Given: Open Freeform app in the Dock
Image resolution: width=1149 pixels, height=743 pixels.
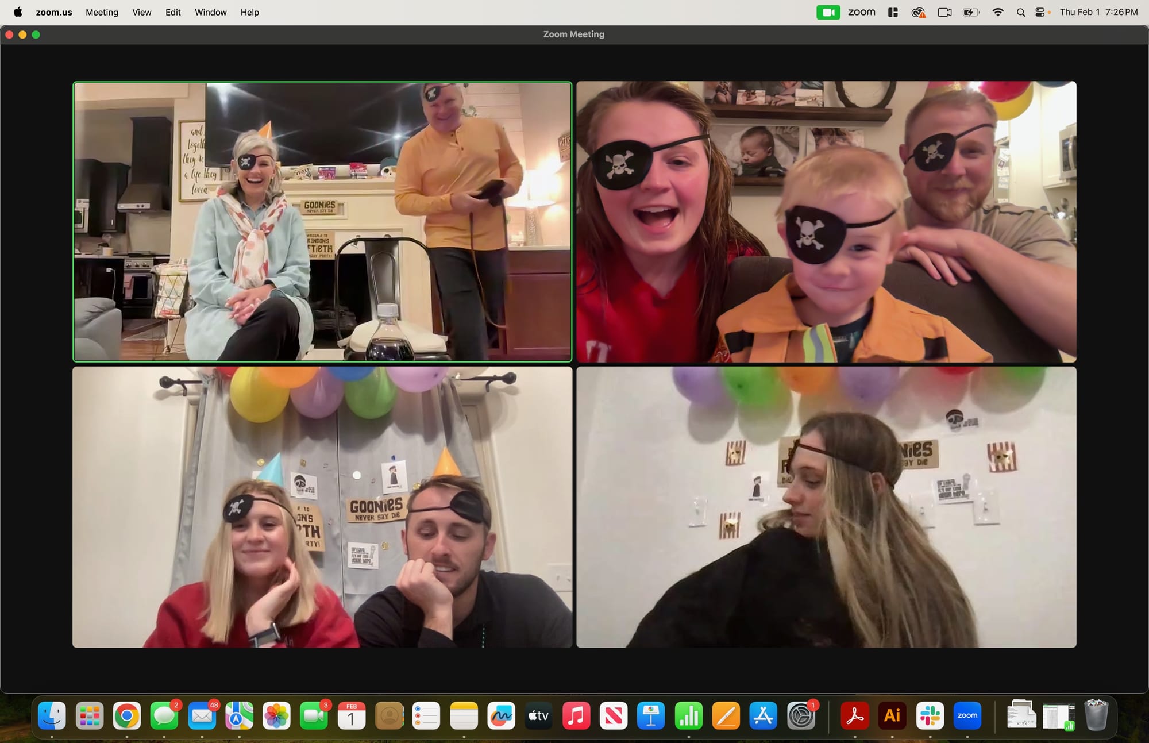Looking at the screenshot, I should click(501, 716).
